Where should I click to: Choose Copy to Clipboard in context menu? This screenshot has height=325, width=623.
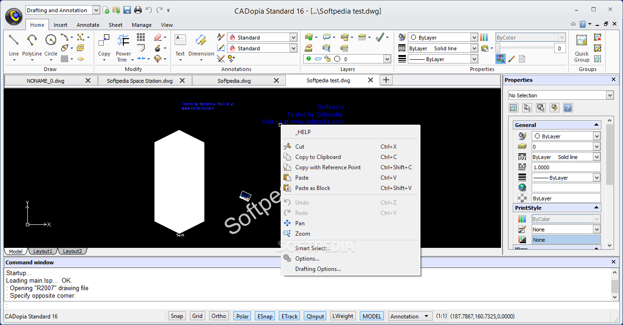pos(350,157)
